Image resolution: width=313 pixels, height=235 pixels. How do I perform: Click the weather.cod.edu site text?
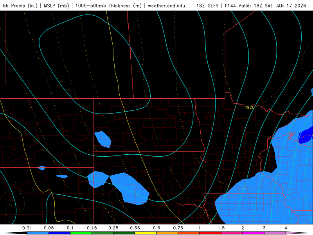point(166,5)
